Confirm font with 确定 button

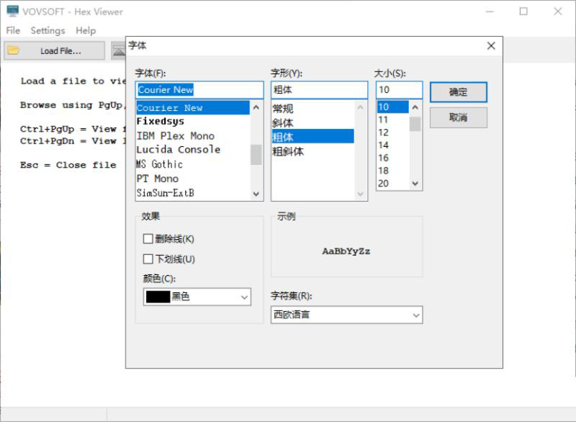(458, 92)
